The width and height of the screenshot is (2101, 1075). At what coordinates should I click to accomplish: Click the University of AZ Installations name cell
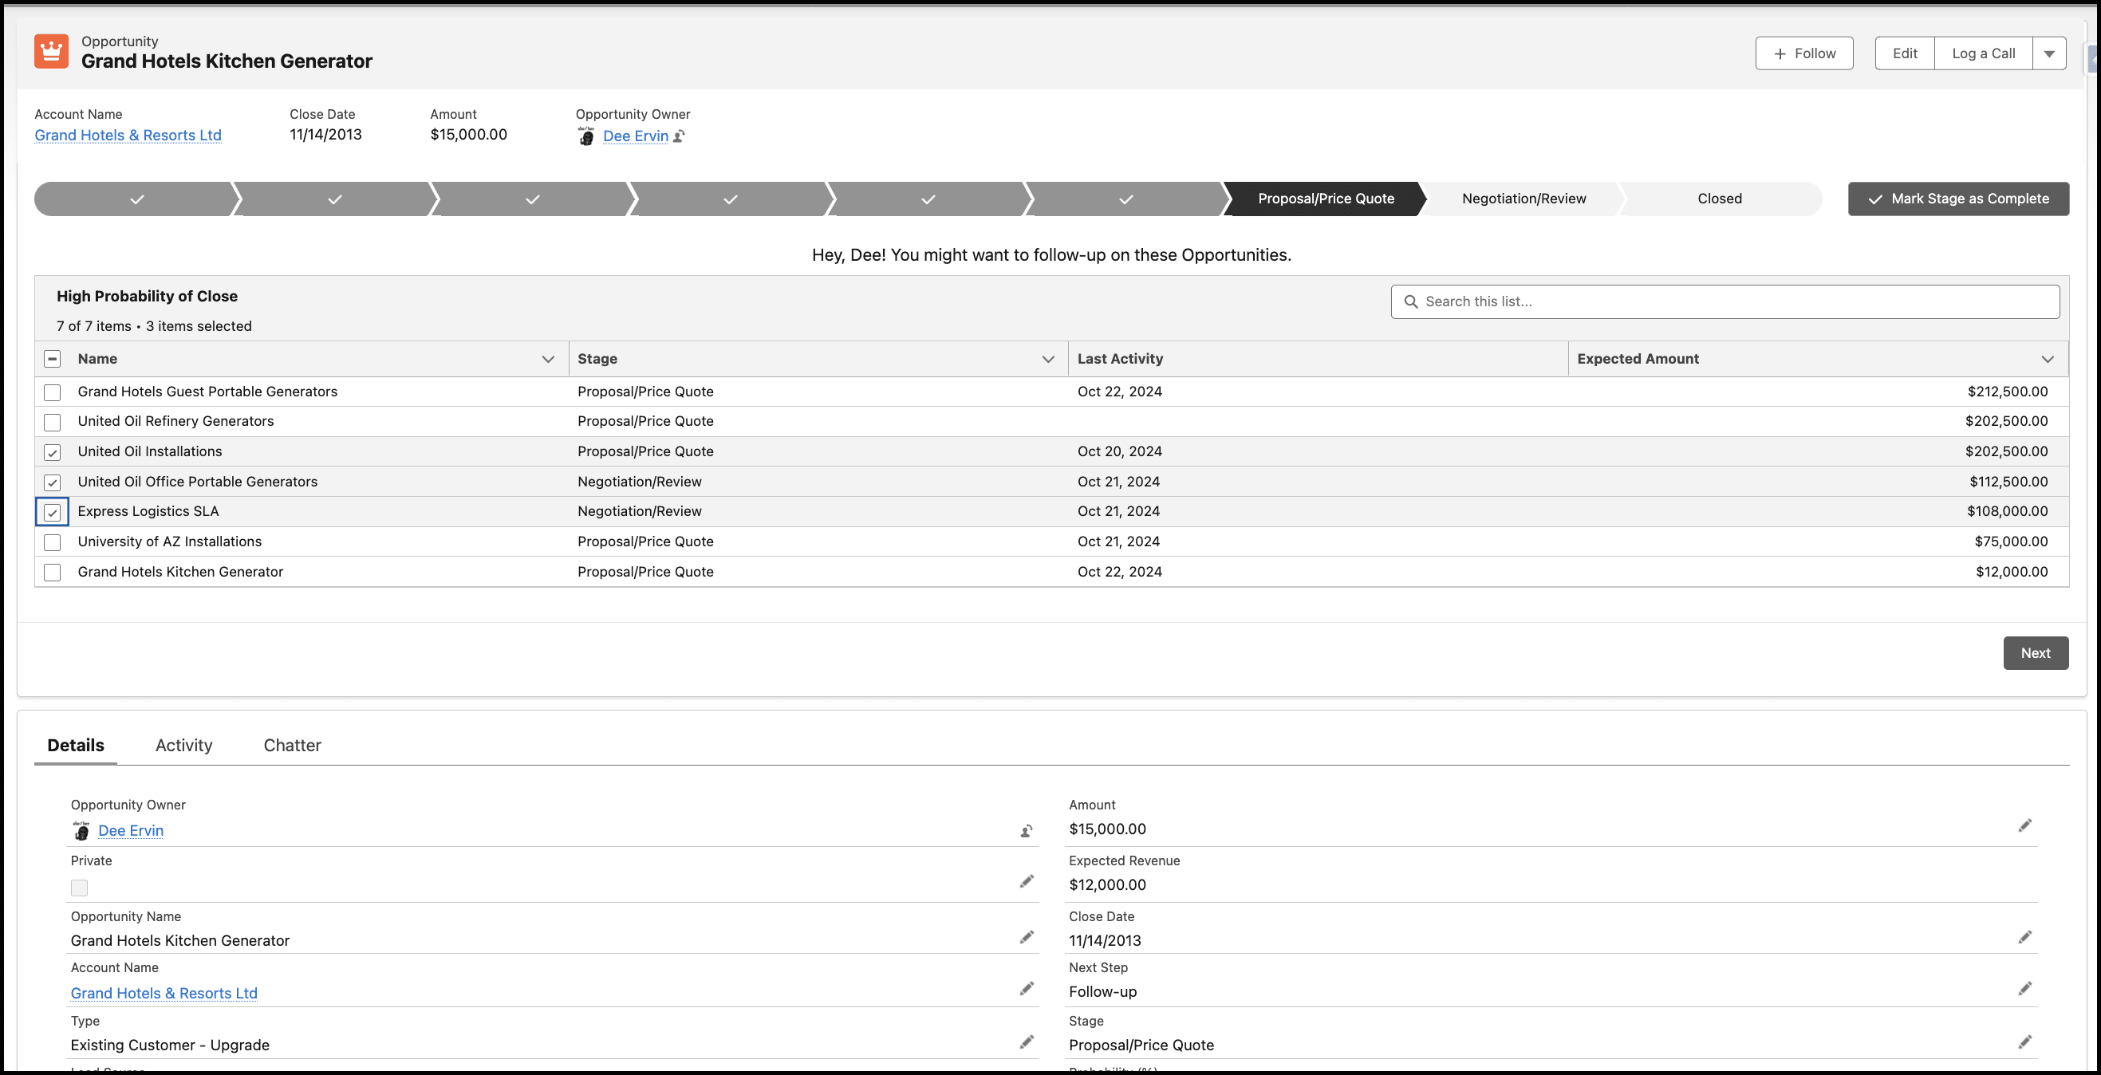click(x=170, y=541)
